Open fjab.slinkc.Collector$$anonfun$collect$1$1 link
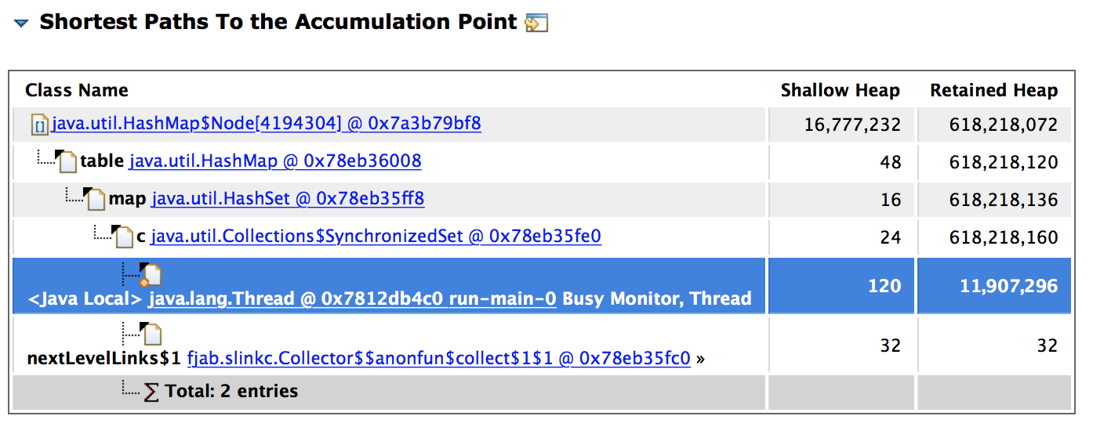Viewport: 1093px width, 434px height. click(439, 359)
